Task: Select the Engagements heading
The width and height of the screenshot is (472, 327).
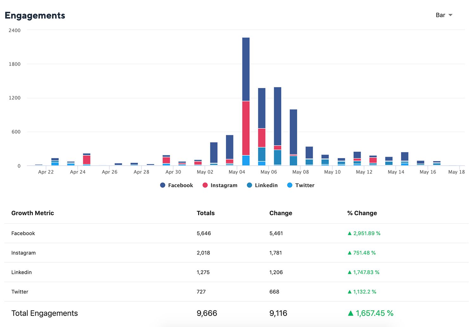Action: pyautogui.click(x=35, y=16)
